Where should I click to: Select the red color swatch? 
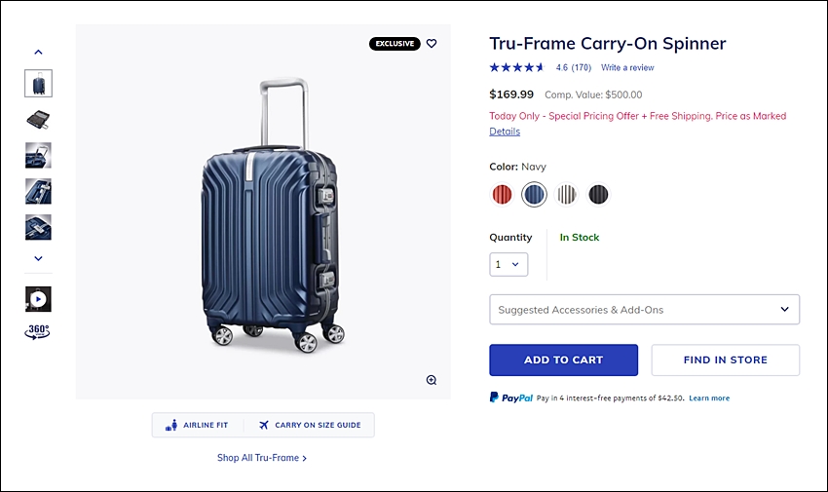tap(502, 194)
